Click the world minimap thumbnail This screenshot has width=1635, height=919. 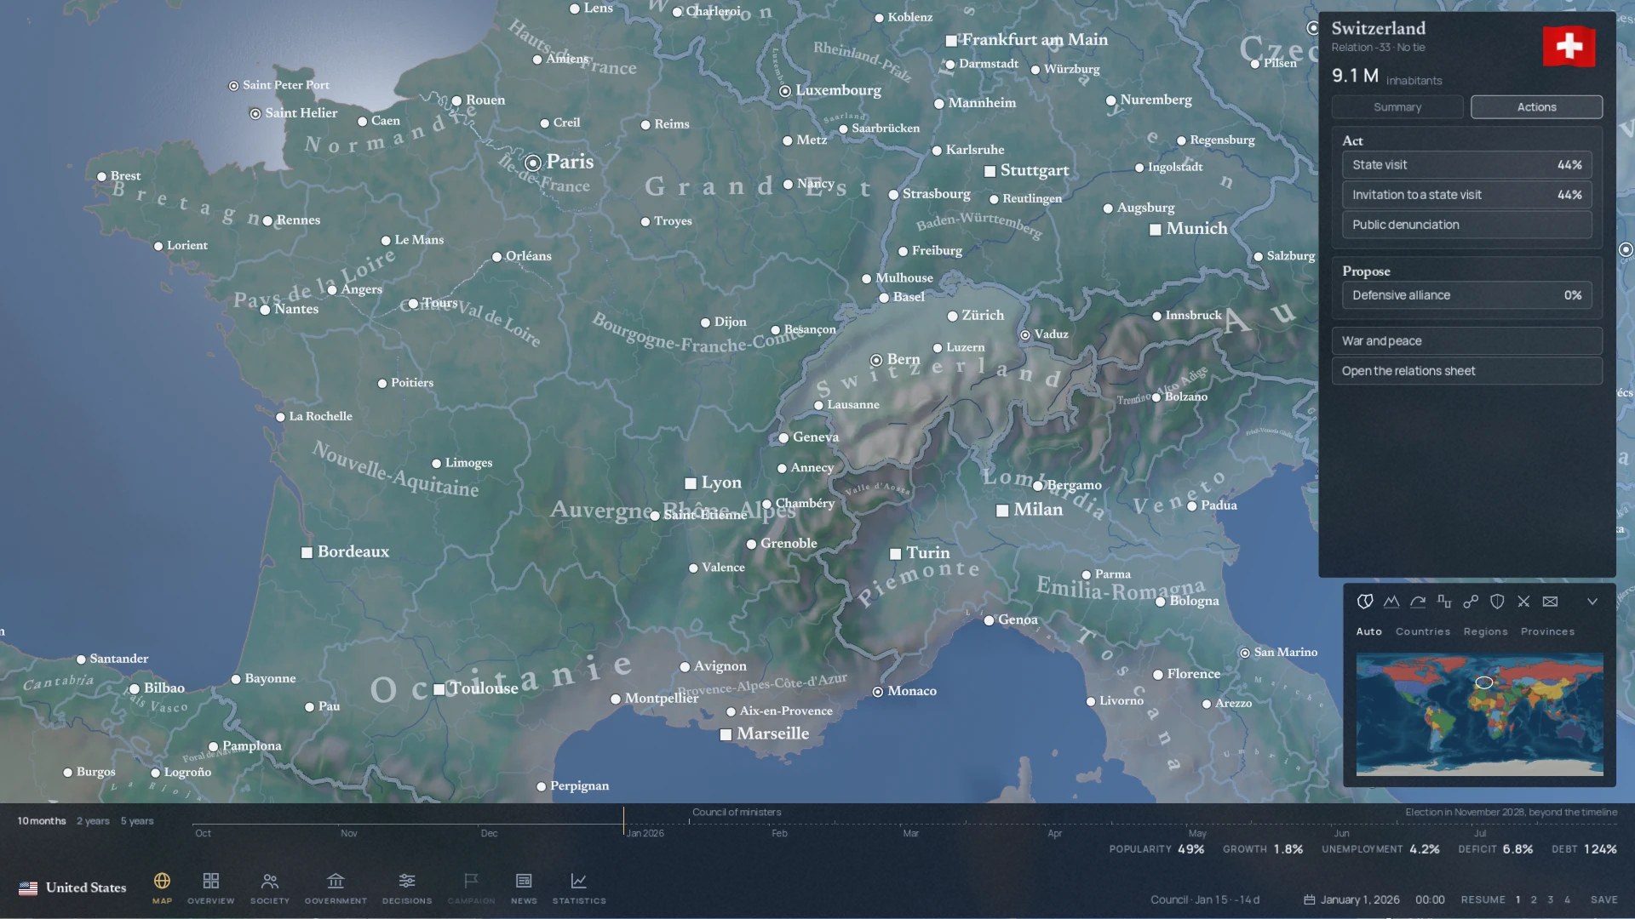click(x=1479, y=714)
